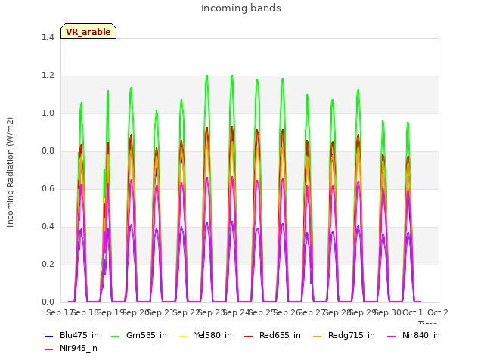Image resolution: width=484 pixels, height=363 pixels.
Task: Click the green Grn535_in legend swatch
Action: pyautogui.click(x=115, y=336)
